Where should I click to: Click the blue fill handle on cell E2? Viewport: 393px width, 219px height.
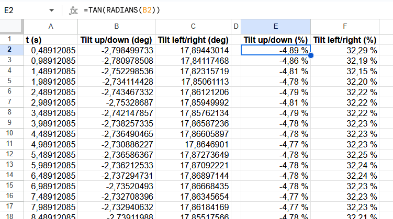click(311, 55)
